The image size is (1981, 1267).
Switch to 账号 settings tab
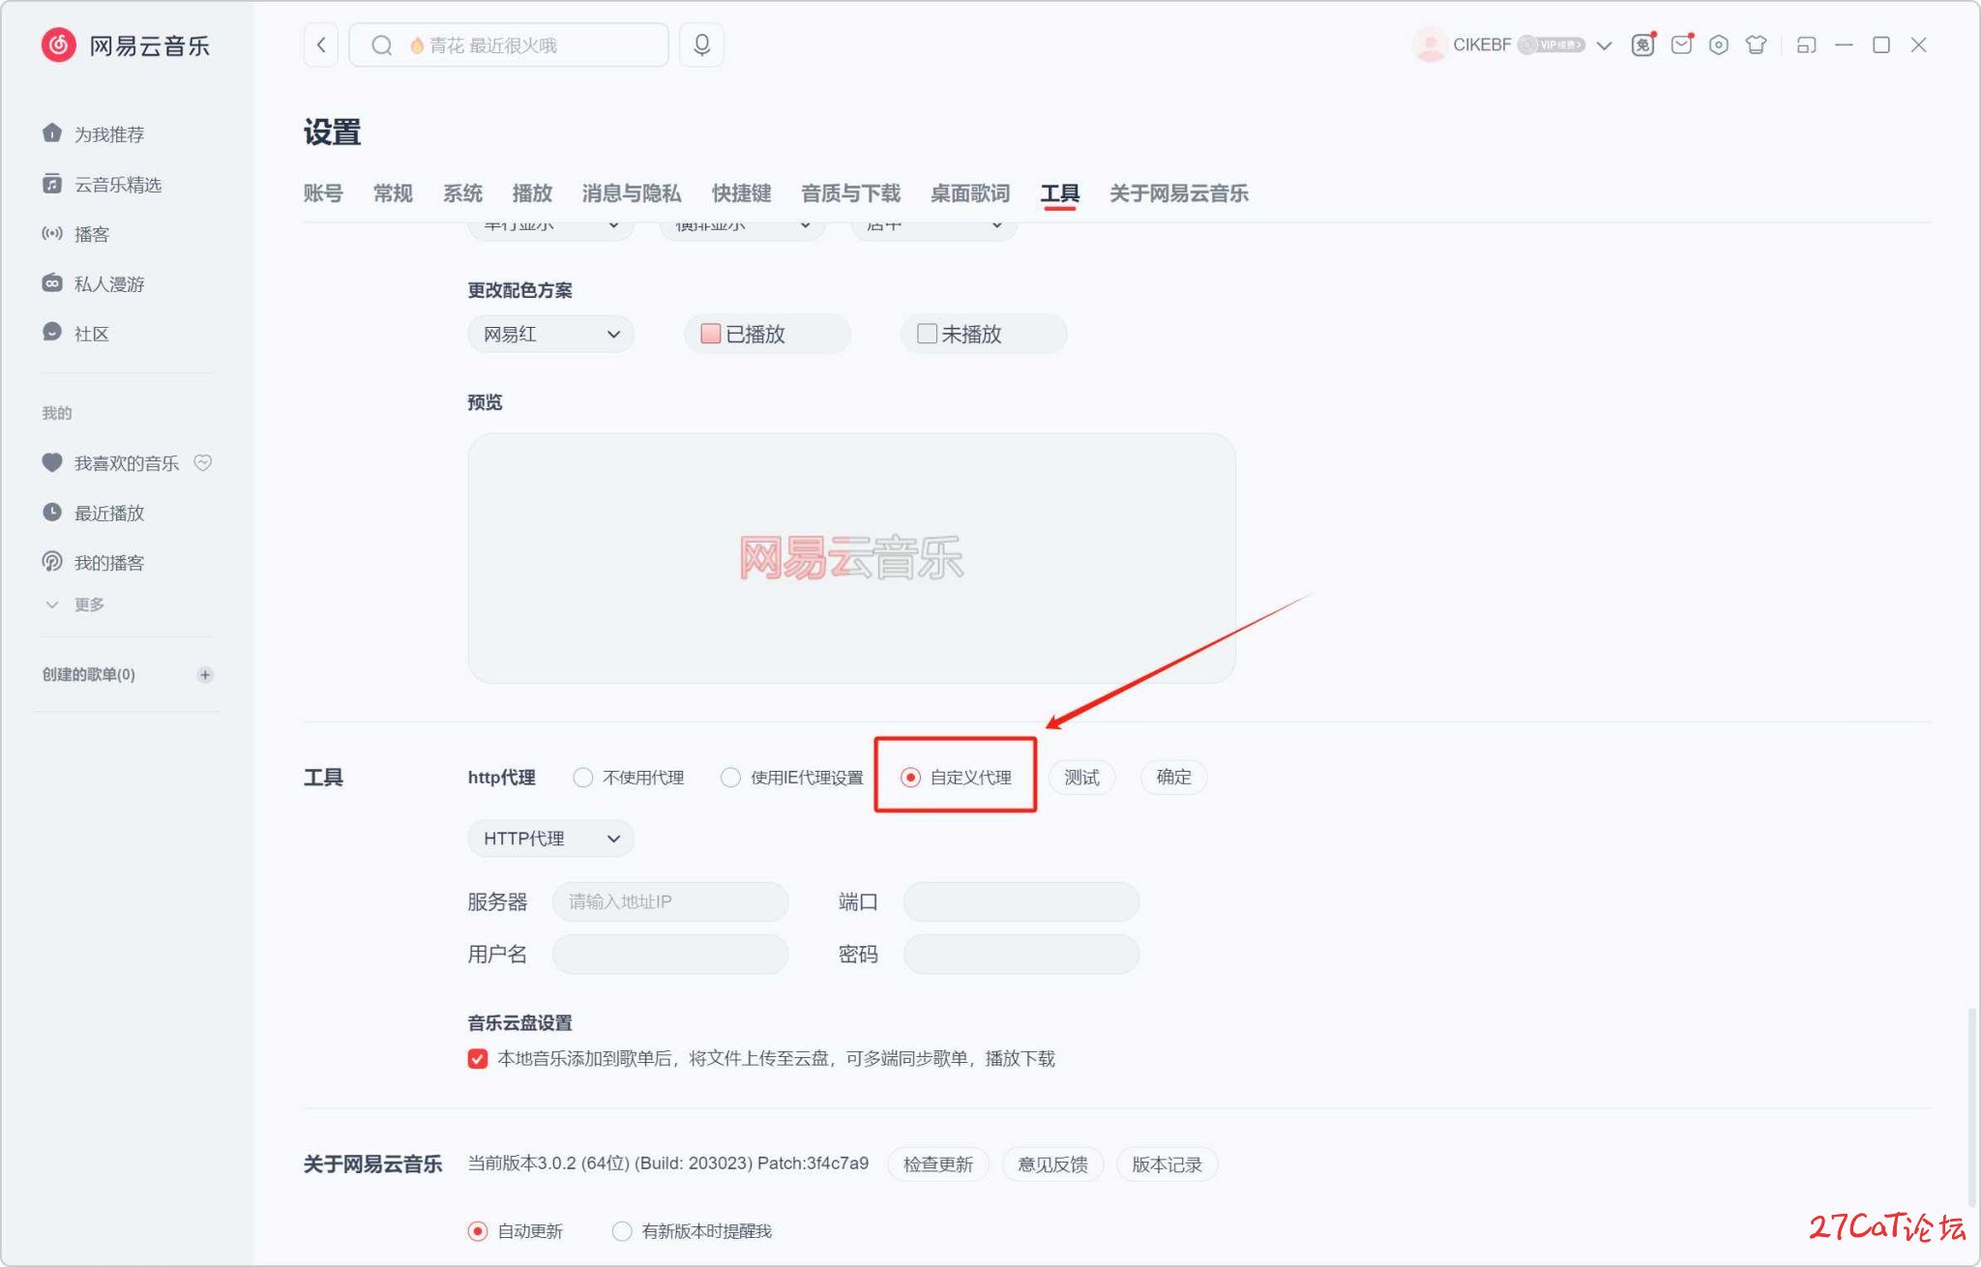pyautogui.click(x=323, y=193)
